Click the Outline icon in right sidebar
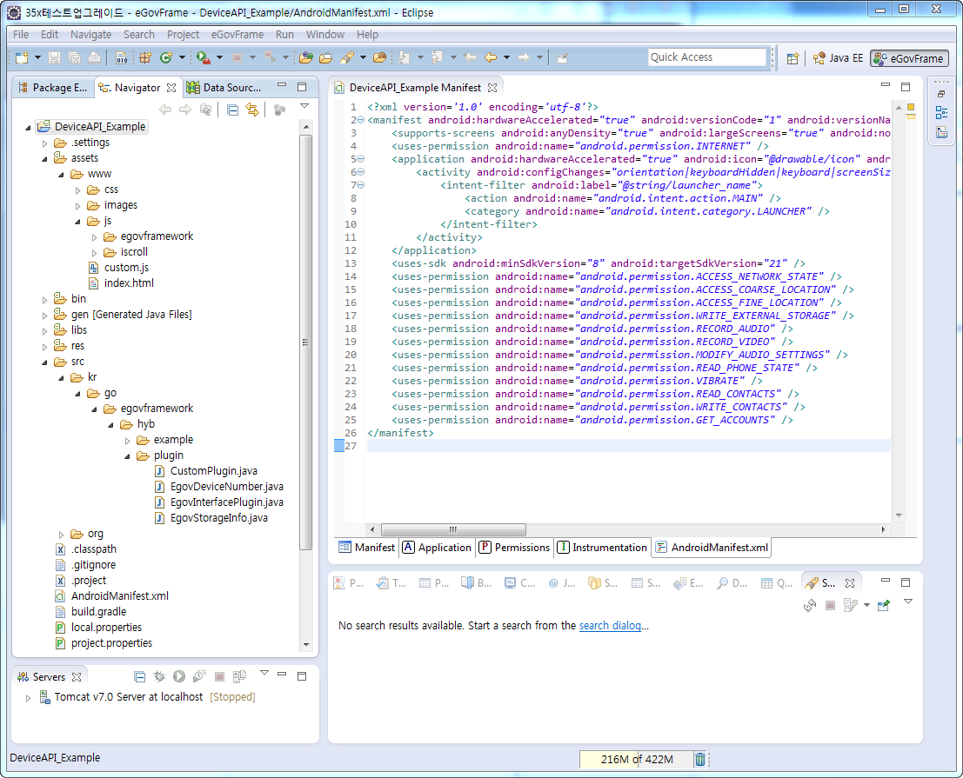The image size is (963, 778). [941, 112]
